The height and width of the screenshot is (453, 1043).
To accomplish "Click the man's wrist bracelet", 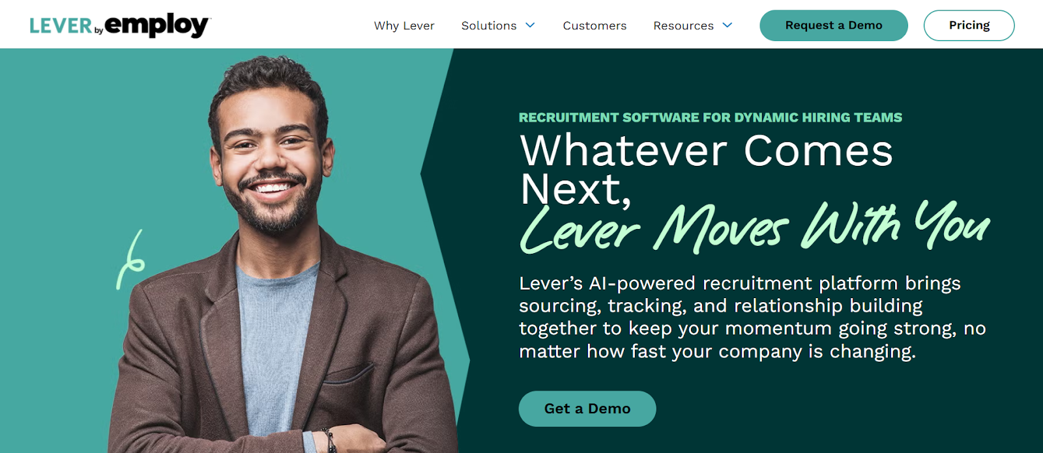I will (329, 440).
